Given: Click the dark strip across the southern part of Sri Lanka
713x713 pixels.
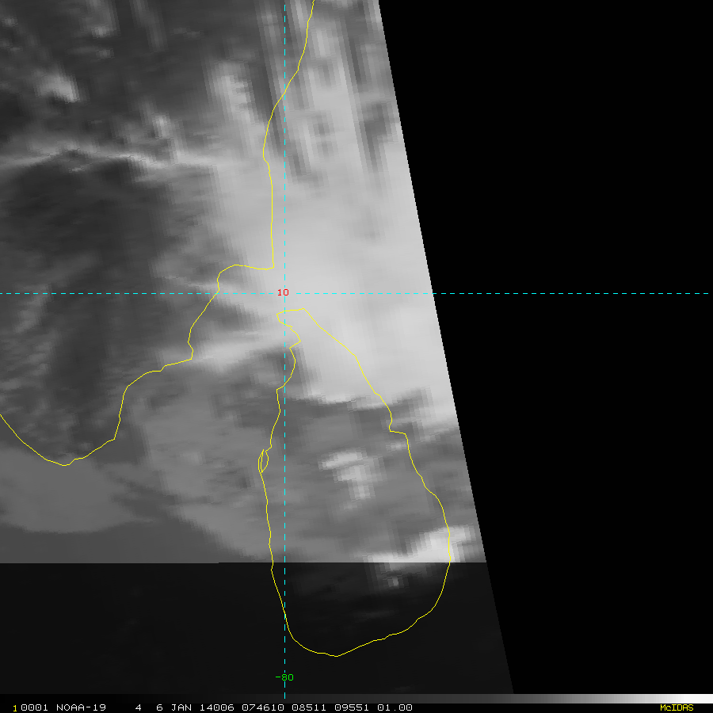Looking at the screenshot, I should tap(356, 602).
